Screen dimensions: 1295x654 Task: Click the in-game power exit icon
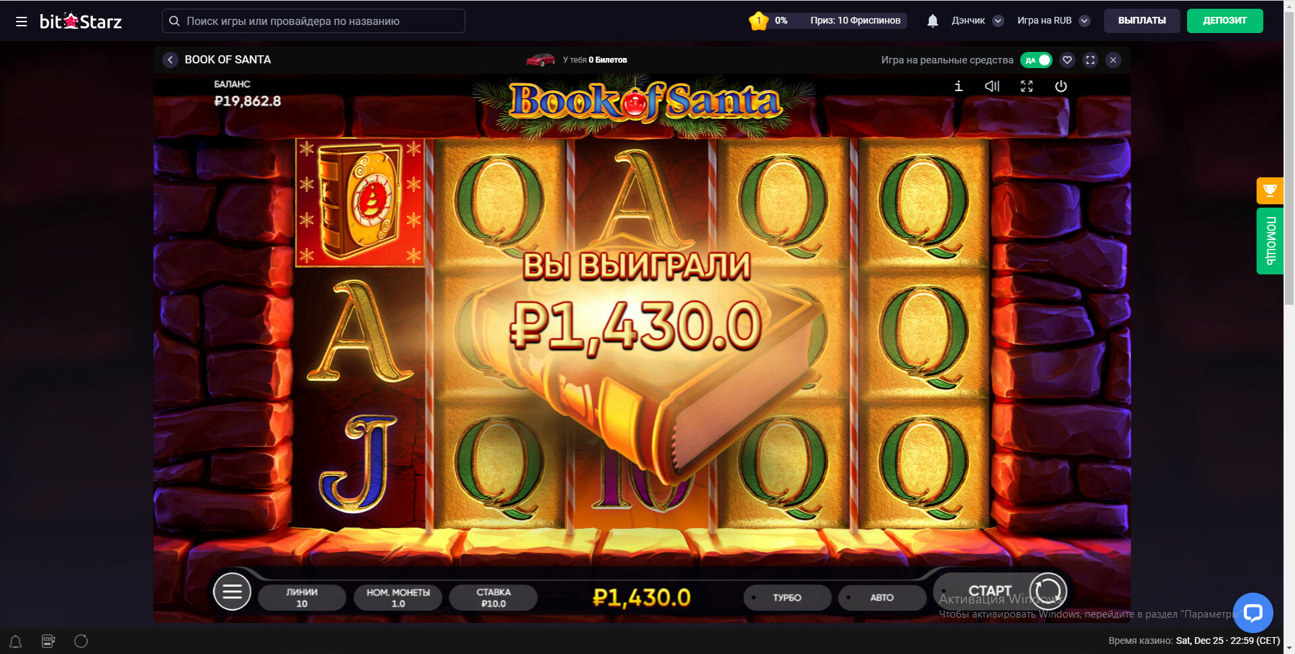coord(1061,86)
